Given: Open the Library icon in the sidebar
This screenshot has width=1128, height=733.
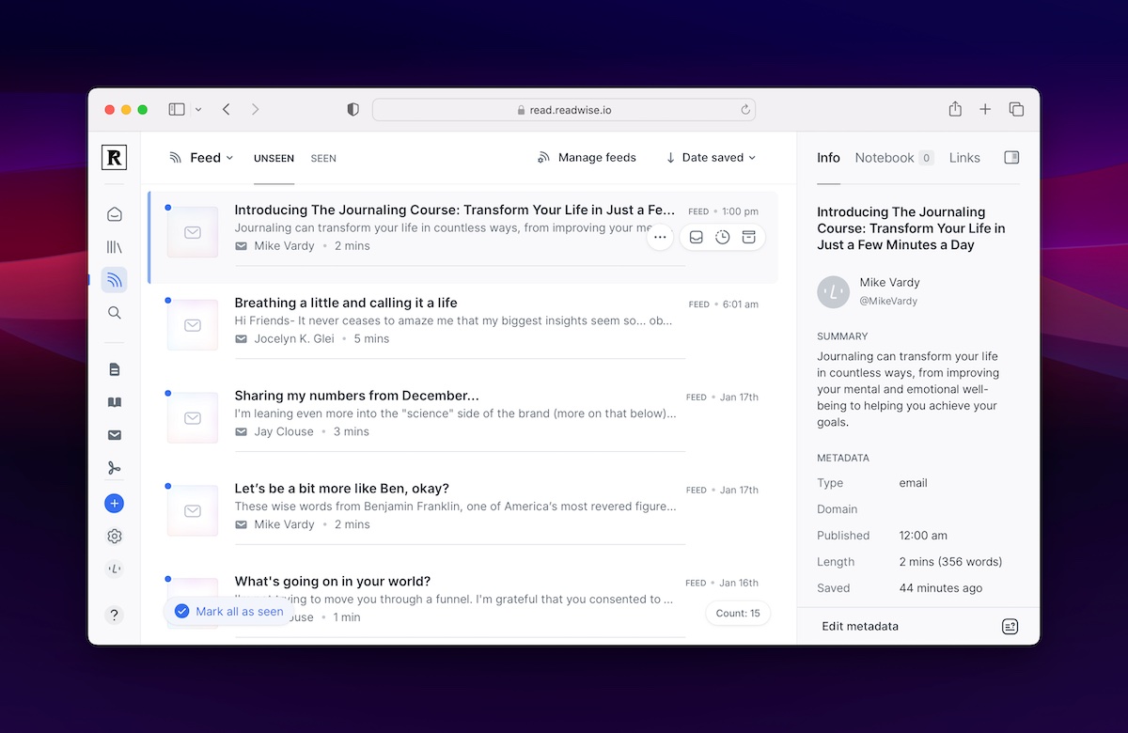Looking at the screenshot, I should [114, 247].
